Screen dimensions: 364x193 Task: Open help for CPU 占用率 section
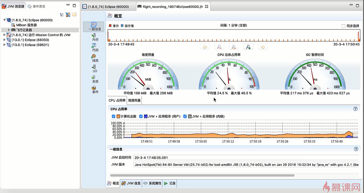[x=355, y=109]
